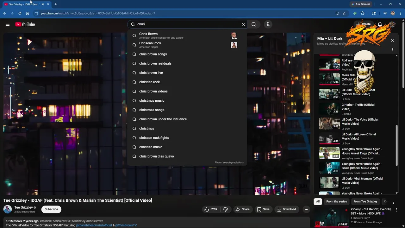Image resolution: width=405 pixels, height=228 pixels.
Task: Choose suggestion chris brown under the influence
Action: coord(187,119)
